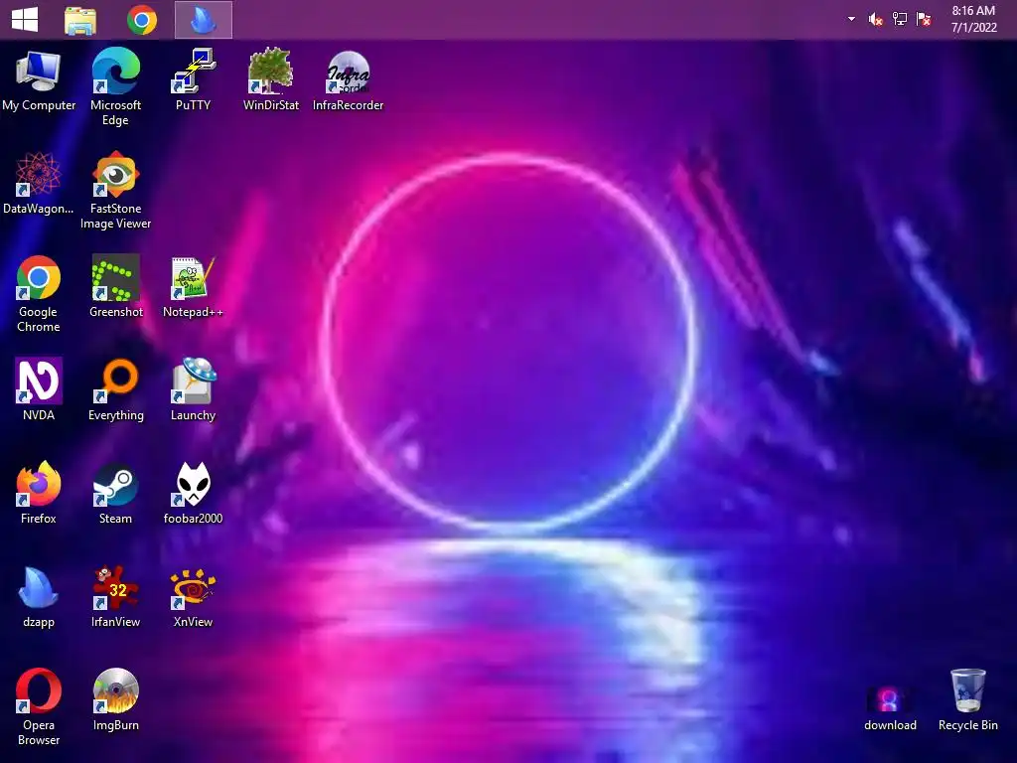Open foobar2000 shortcut
The width and height of the screenshot is (1017, 763).
click(194, 493)
